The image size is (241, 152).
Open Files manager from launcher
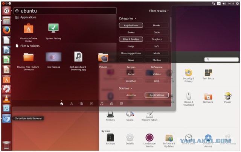(6, 20)
